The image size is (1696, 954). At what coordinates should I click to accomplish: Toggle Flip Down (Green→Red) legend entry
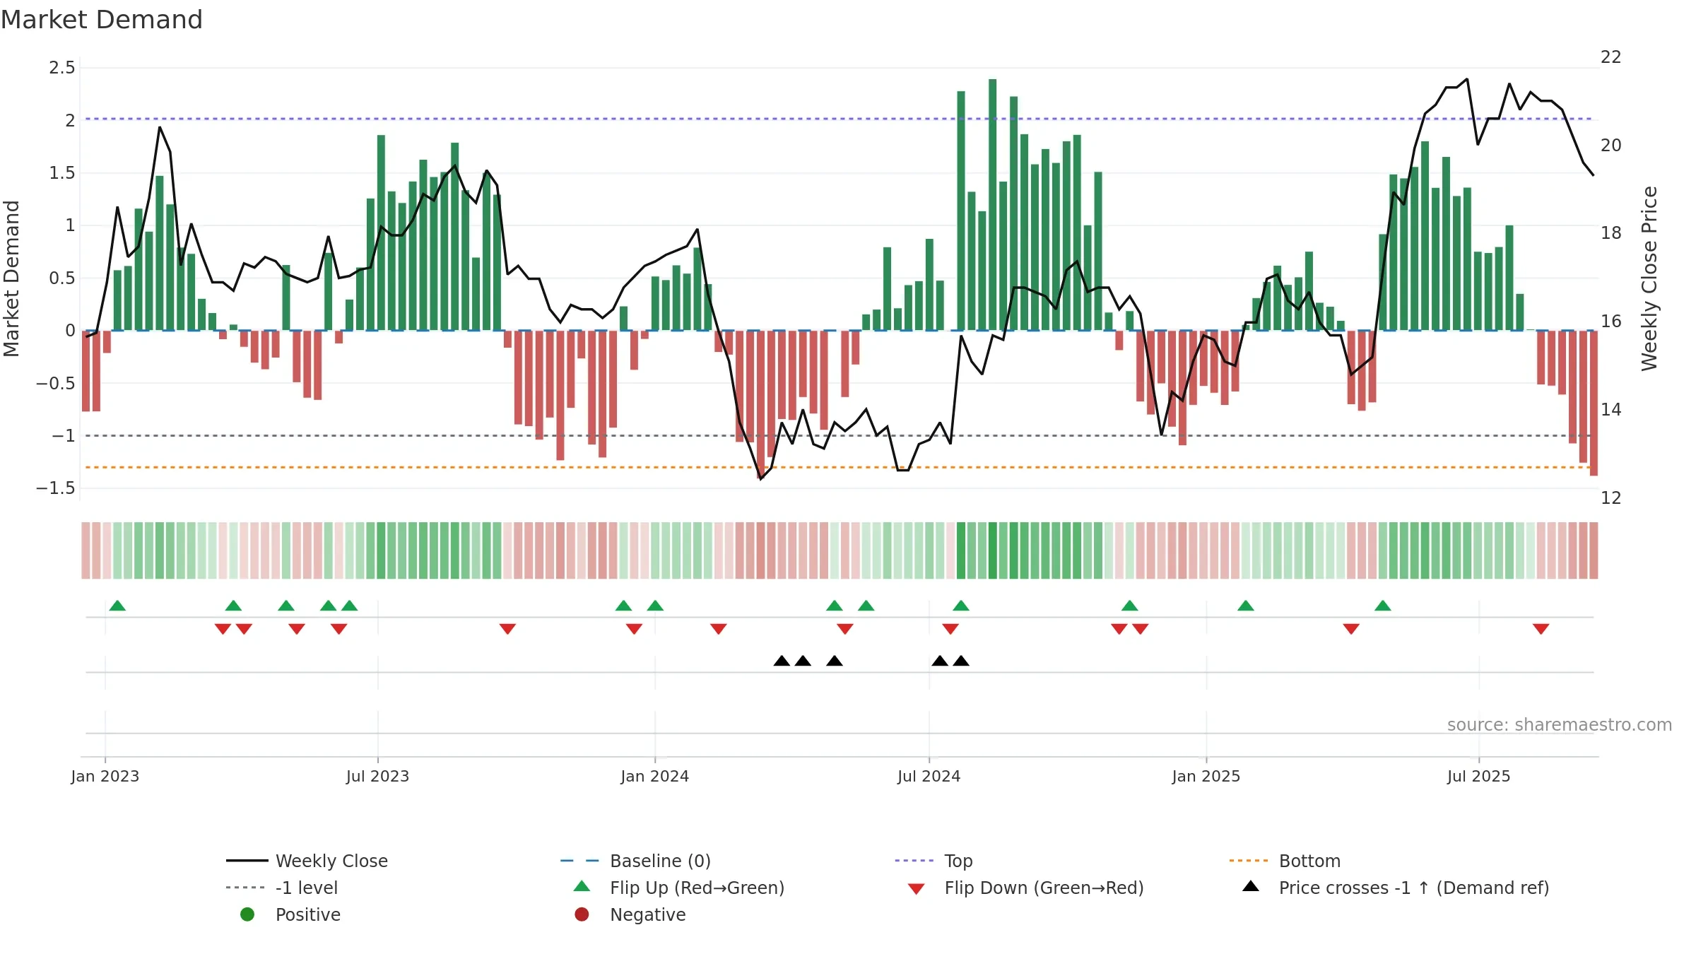[x=1025, y=888]
